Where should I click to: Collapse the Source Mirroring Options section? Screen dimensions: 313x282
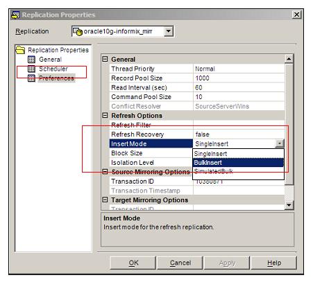click(105, 172)
